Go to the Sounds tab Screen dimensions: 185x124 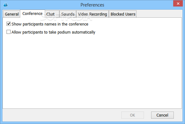coord(68,14)
